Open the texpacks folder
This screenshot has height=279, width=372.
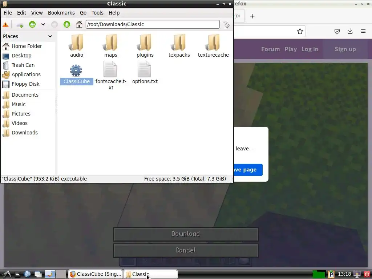[x=179, y=45]
